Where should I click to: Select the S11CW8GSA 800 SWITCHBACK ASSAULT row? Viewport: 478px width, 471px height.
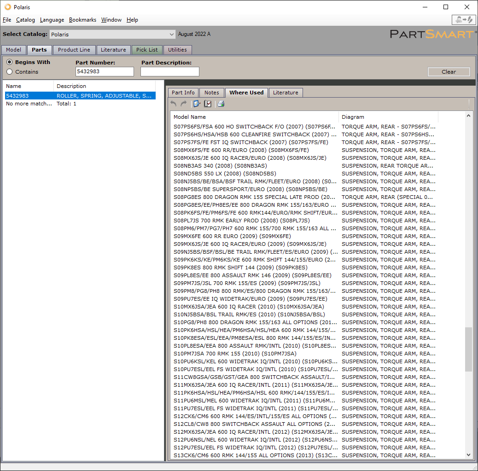(x=304, y=377)
